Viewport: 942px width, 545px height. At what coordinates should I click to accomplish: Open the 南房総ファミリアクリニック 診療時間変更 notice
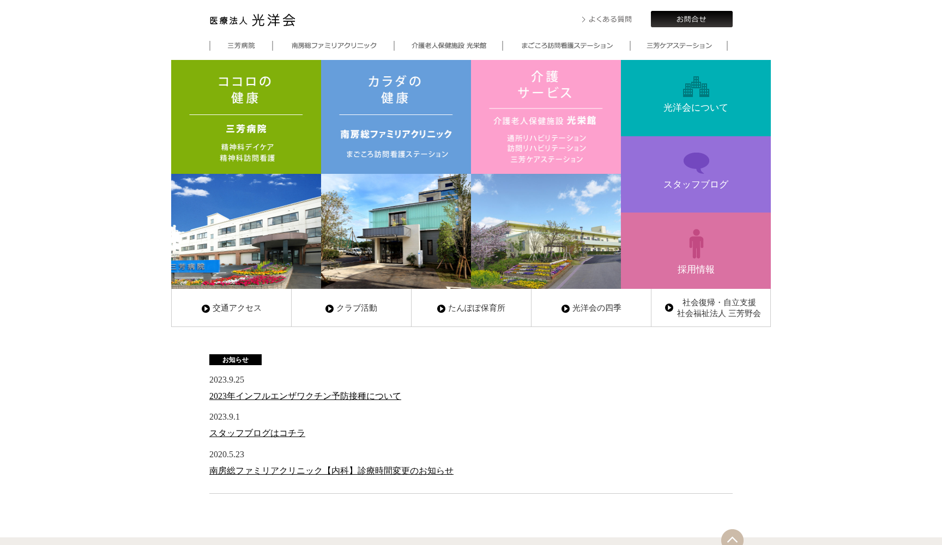point(331,470)
